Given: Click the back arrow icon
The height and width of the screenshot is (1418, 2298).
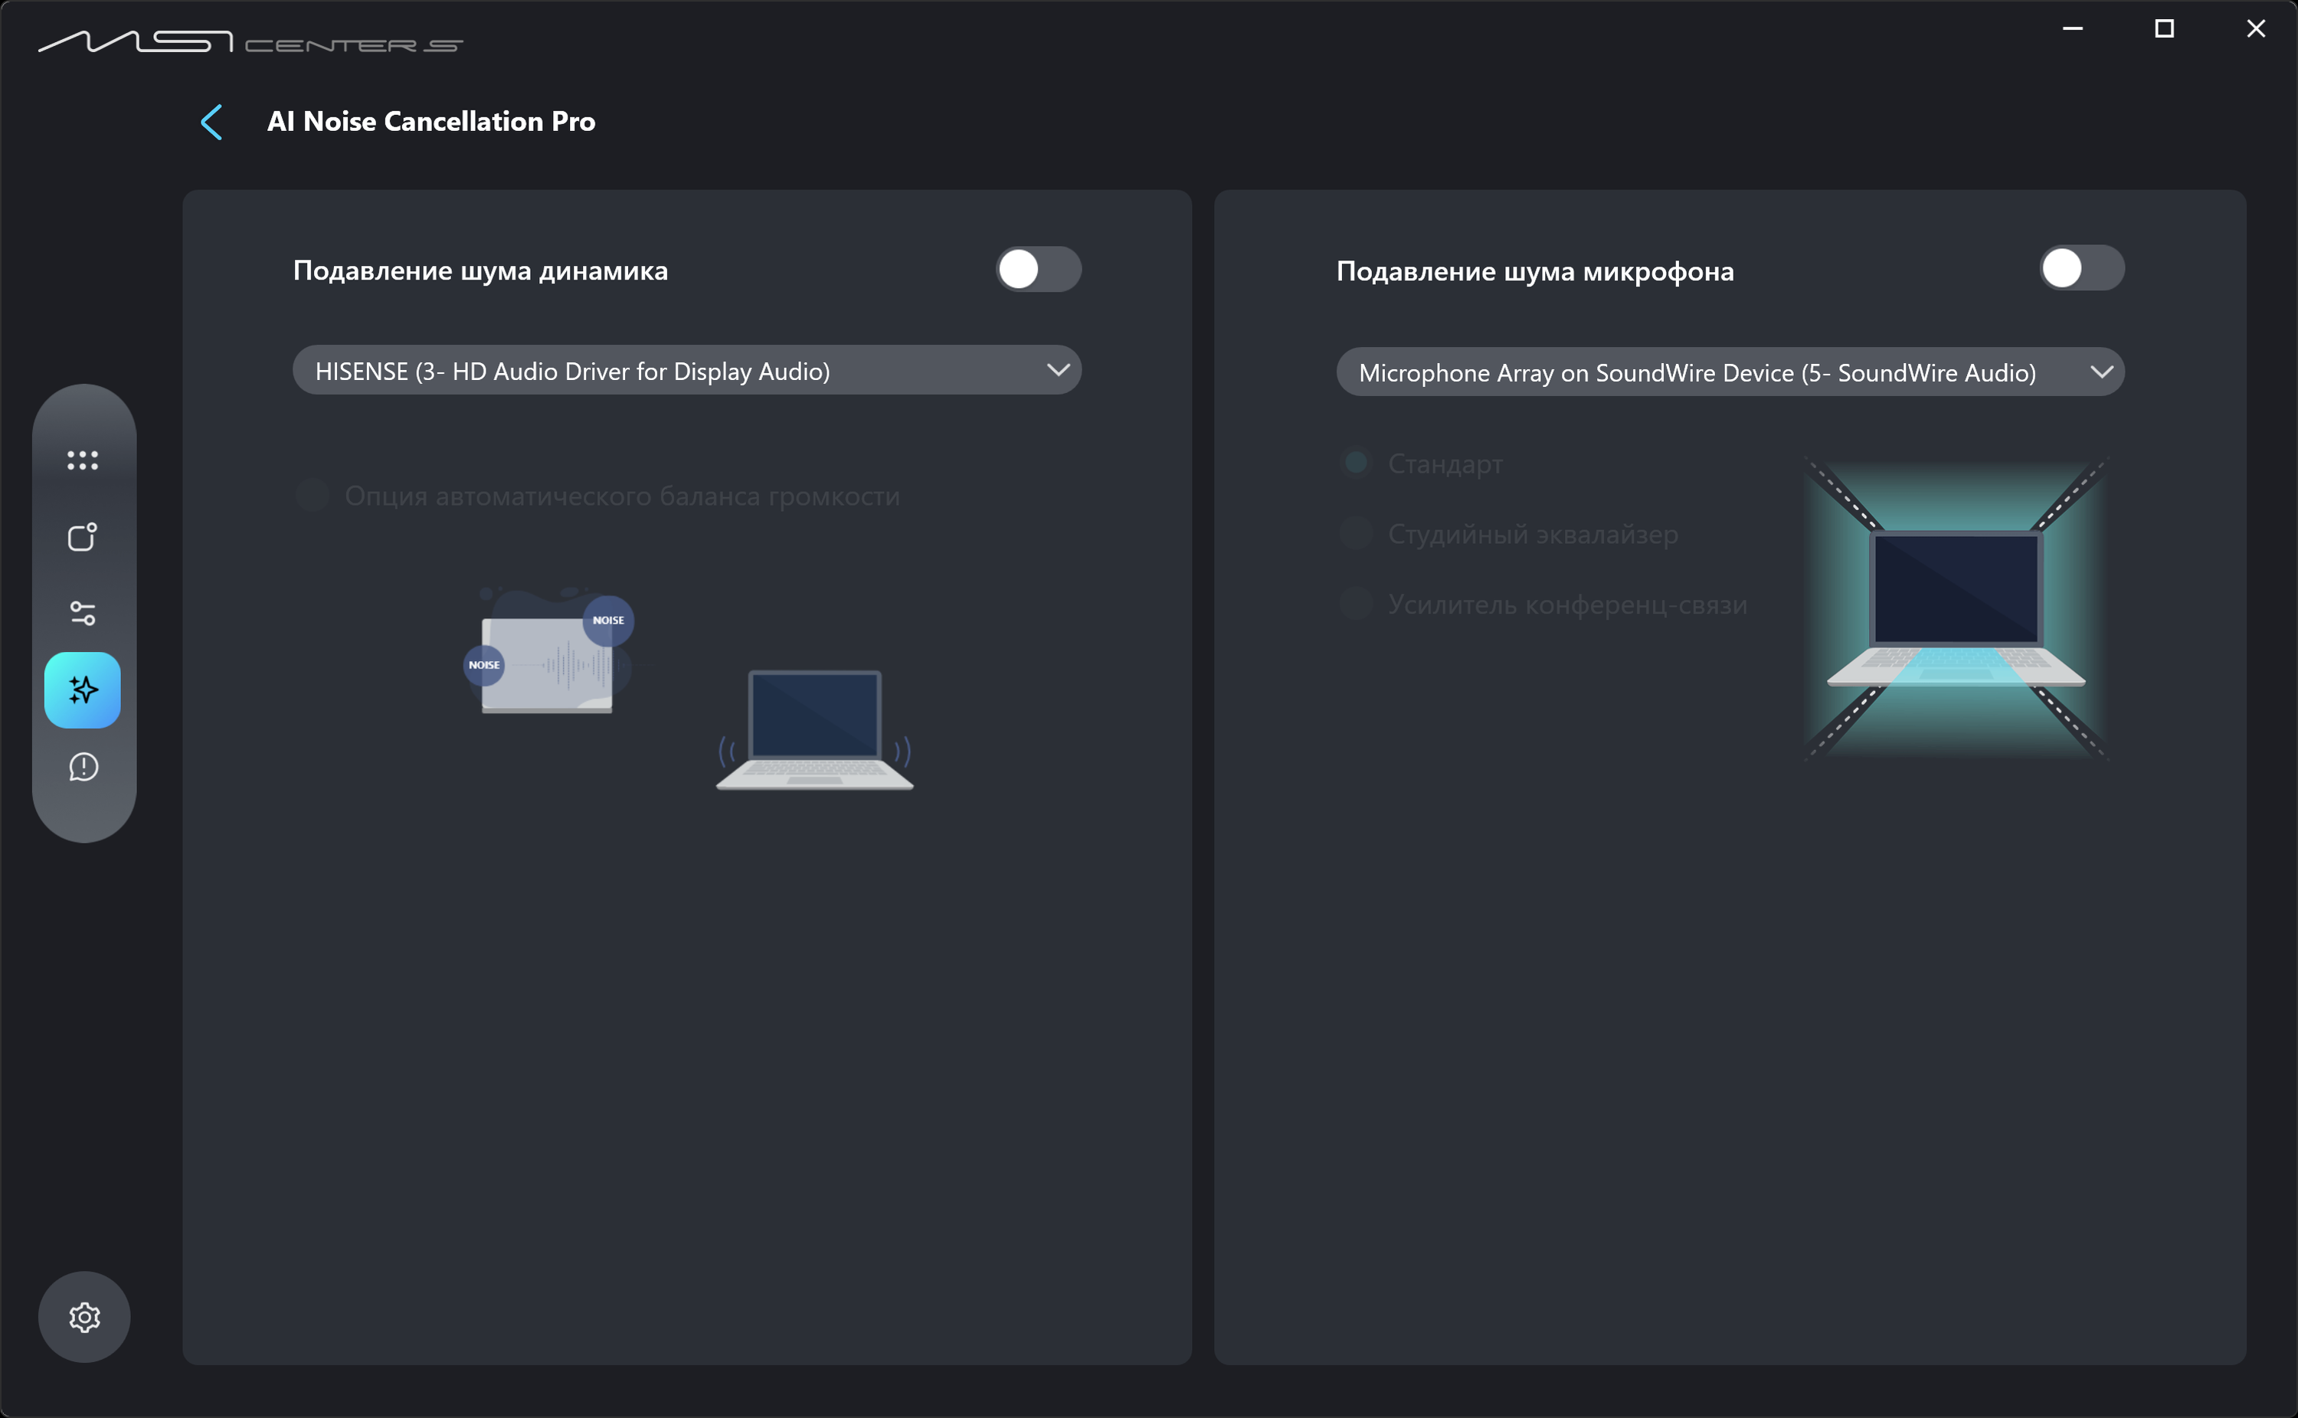Looking at the screenshot, I should (212, 122).
